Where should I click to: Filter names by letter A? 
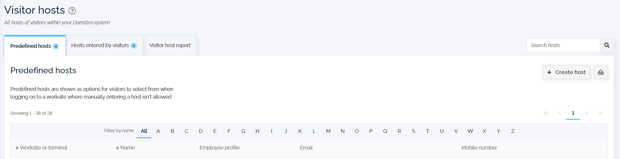[x=158, y=131]
